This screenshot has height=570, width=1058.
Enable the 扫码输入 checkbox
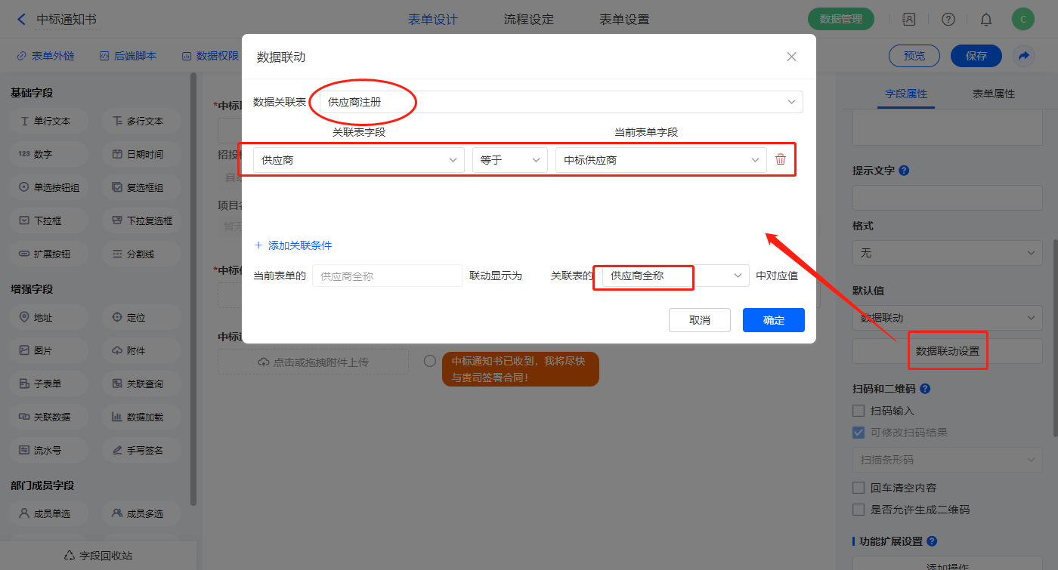pyautogui.click(x=858, y=411)
